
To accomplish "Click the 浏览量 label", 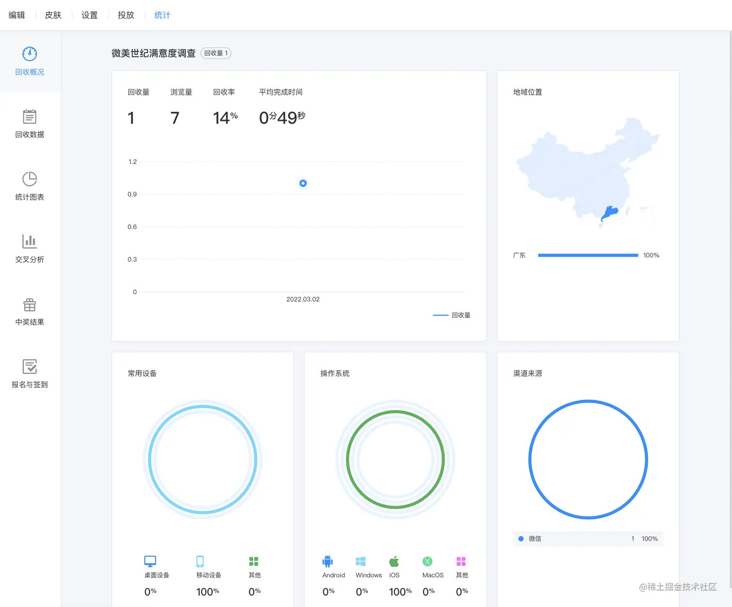I will 181,92.
